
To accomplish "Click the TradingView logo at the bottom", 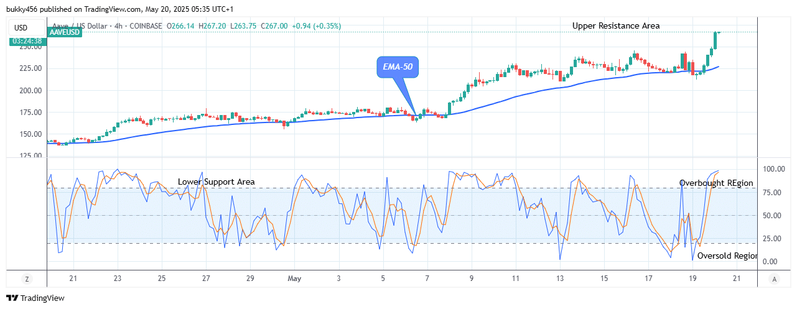I will [35, 298].
